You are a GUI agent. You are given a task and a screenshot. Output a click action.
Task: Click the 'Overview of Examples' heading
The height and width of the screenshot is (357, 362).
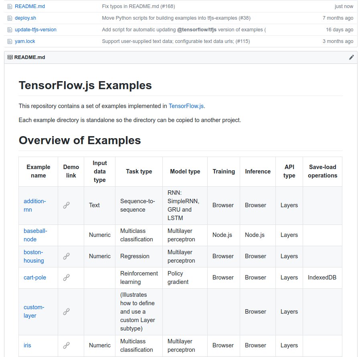pyautogui.click(x=80, y=140)
